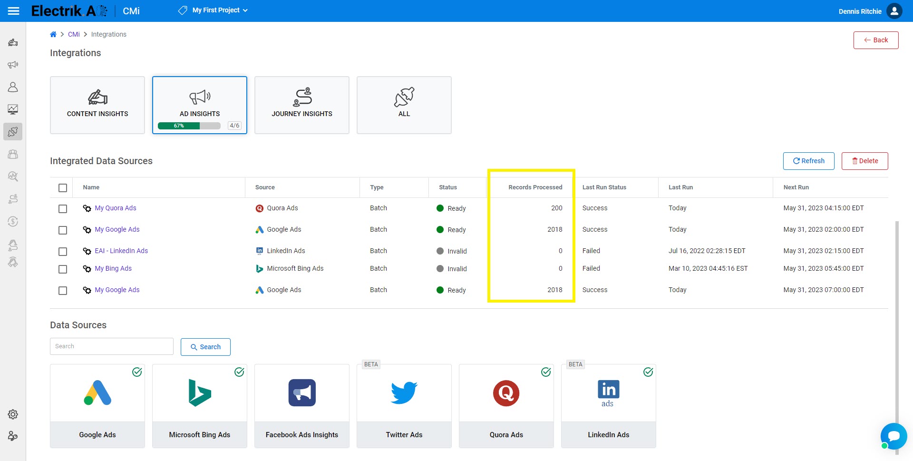Image resolution: width=913 pixels, height=461 pixels.
Task: Open the Content Insights sidebar icon
Action: (x=13, y=42)
